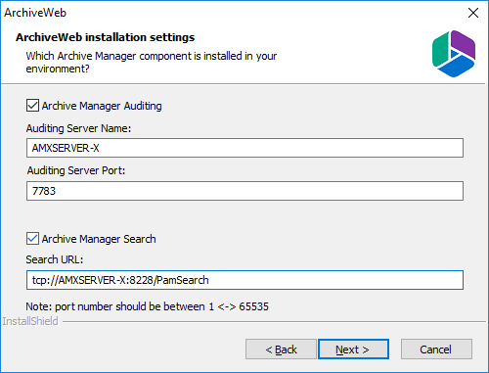Click the InstallShield branding text
489x373 pixels.
click(x=30, y=321)
